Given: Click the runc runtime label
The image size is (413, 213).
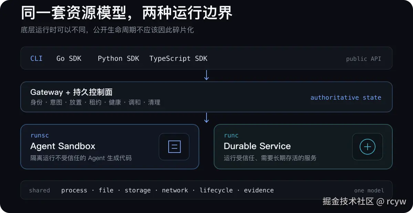Looking at the screenshot, I should [x=231, y=135].
